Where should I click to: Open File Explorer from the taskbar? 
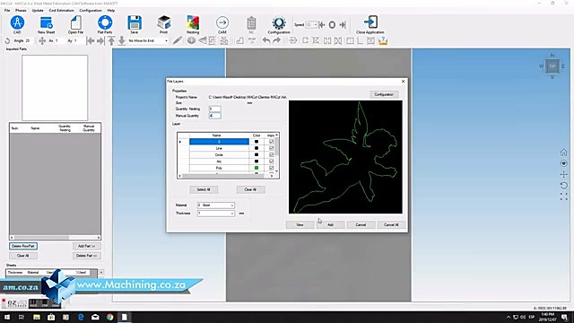[x=37, y=317]
